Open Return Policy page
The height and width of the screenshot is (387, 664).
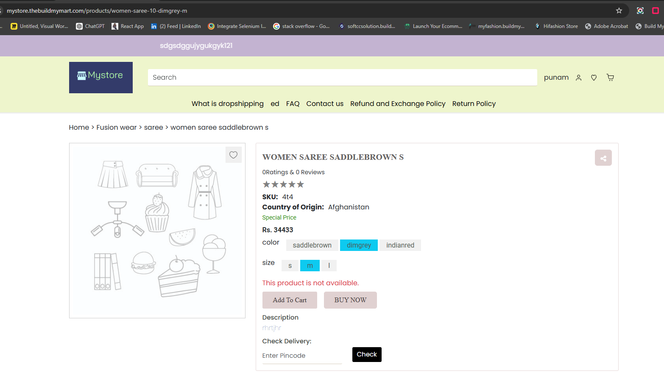[474, 104]
